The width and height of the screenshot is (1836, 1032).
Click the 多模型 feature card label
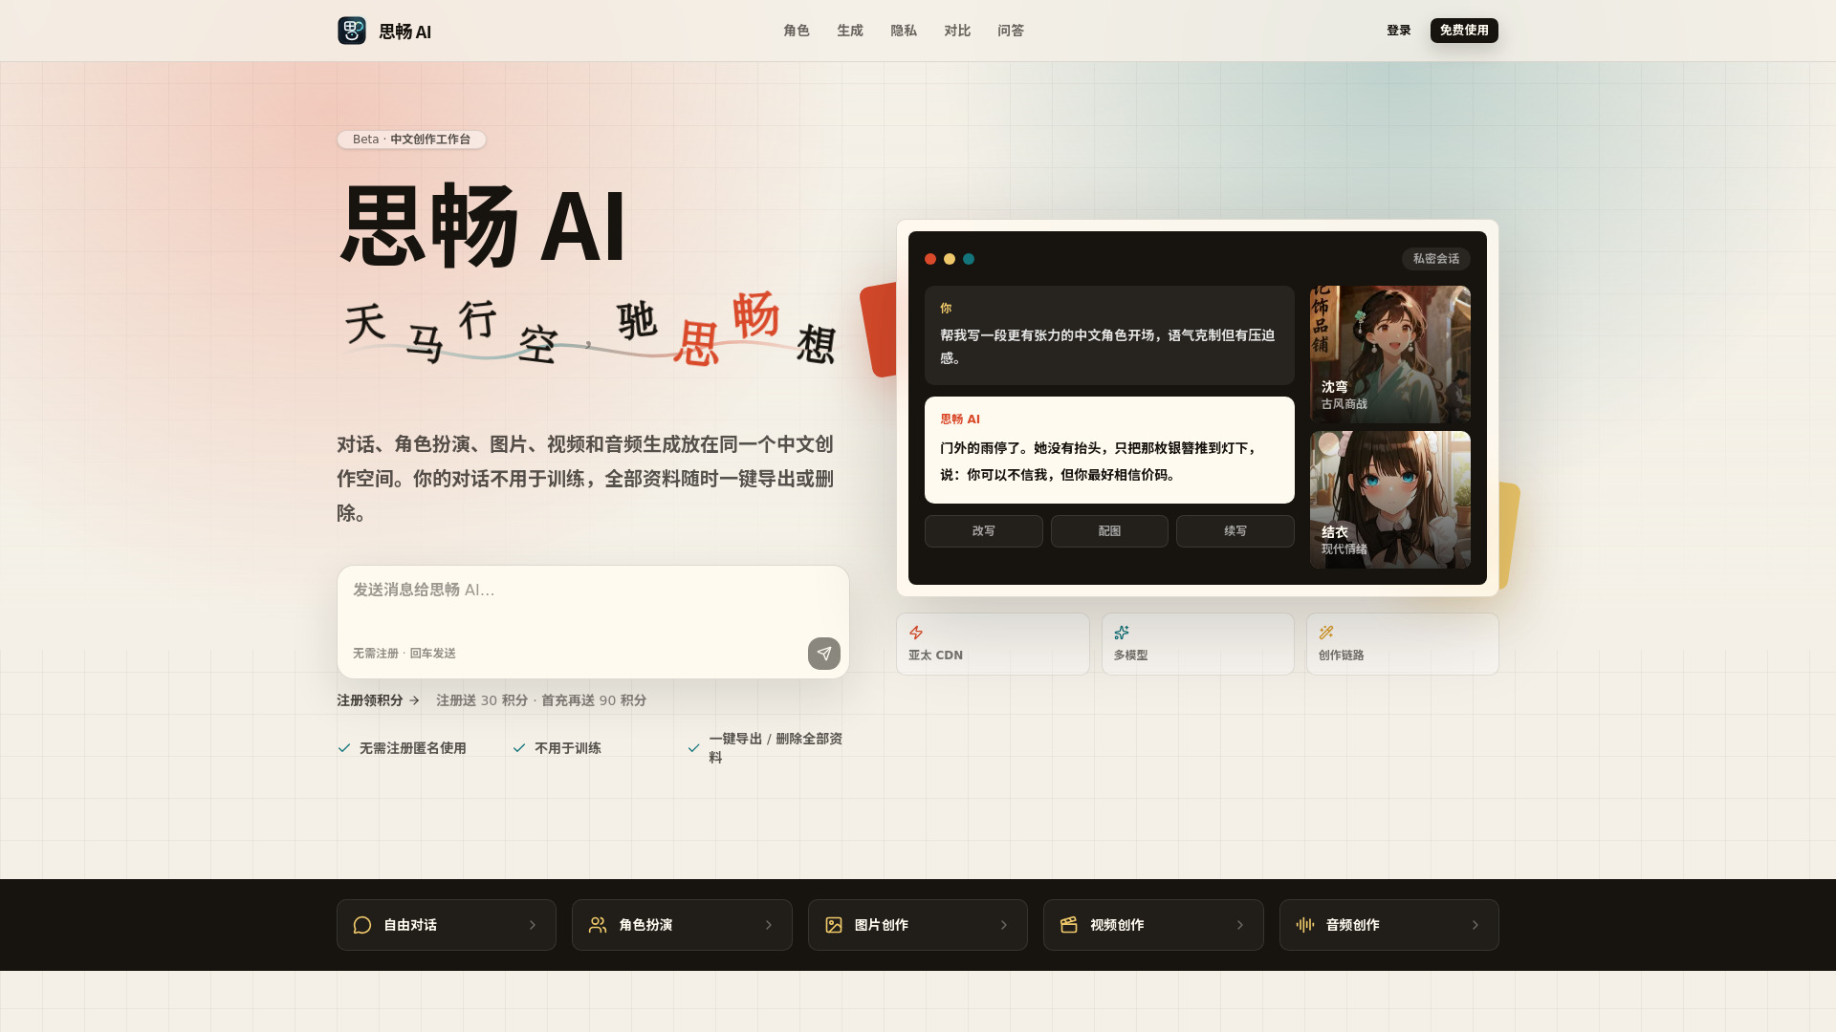click(1130, 656)
